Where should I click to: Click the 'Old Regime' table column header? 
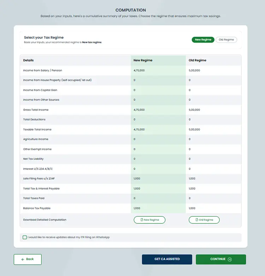(x=198, y=60)
